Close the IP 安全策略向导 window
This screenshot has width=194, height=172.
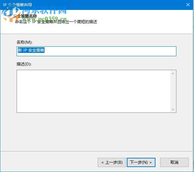(x=188, y=5)
